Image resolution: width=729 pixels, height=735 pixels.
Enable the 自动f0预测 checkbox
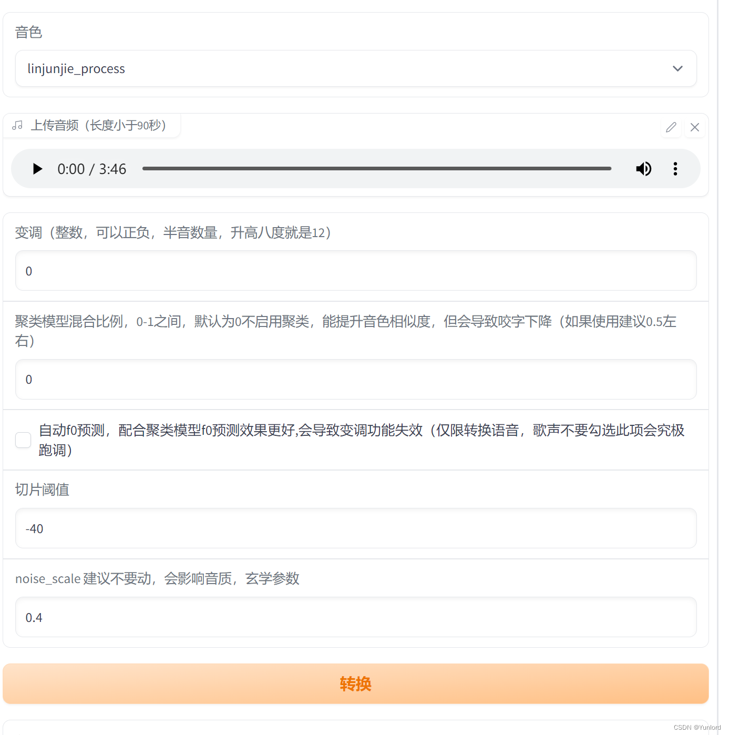pos(23,440)
